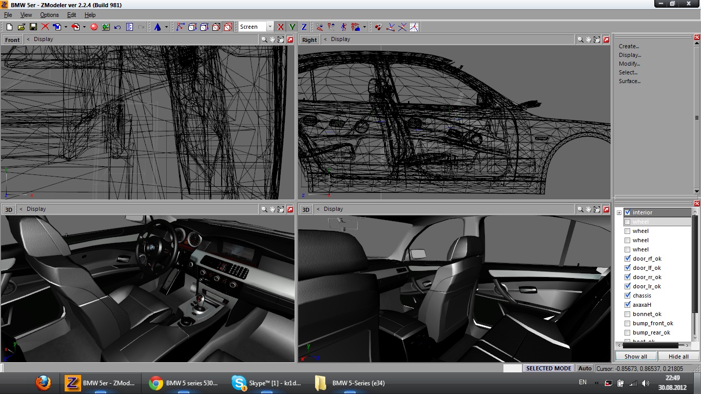Uncheck the axaxaH checkbox
This screenshot has width=701, height=394.
point(627,305)
